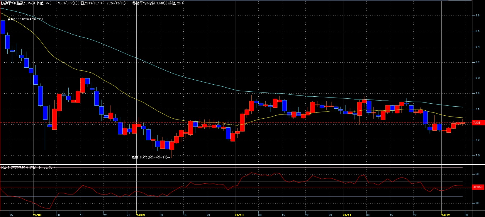This screenshot has height=217, width=485.
Task: Click the 24/09 month marker on date axis
Action: (x=140, y=215)
